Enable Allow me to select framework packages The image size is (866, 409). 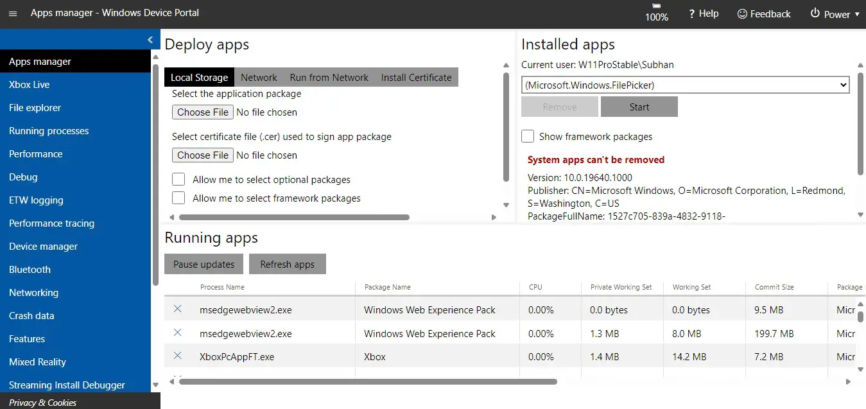(x=178, y=198)
